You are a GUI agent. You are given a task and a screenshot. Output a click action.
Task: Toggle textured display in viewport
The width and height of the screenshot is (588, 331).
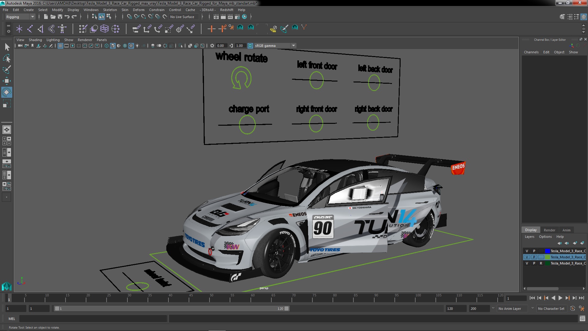pos(131,46)
